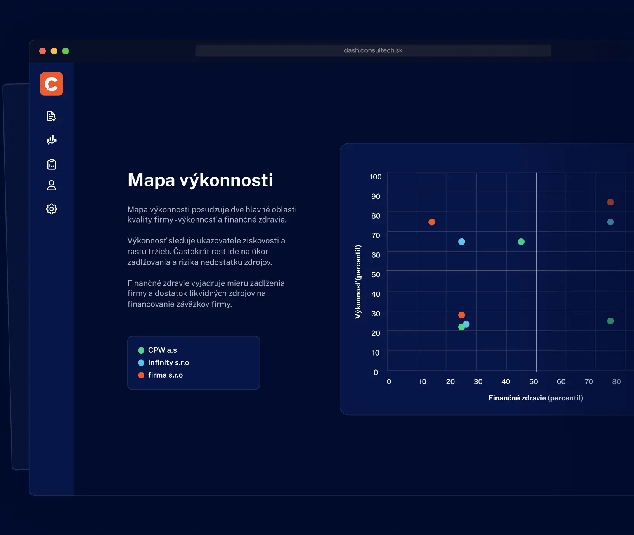Select the clipboard report icon in the sidebar
The height and width of the screenshot is (535, 634).
click(51, 164)
